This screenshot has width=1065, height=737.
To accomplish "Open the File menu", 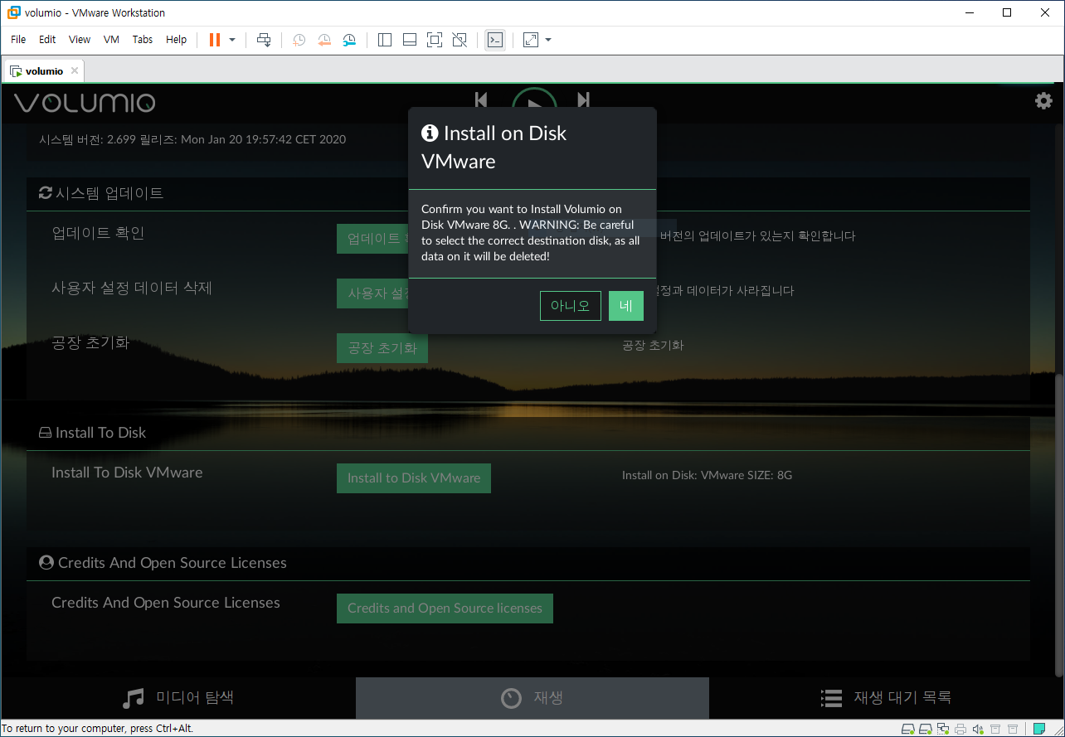I will (18, 40).
